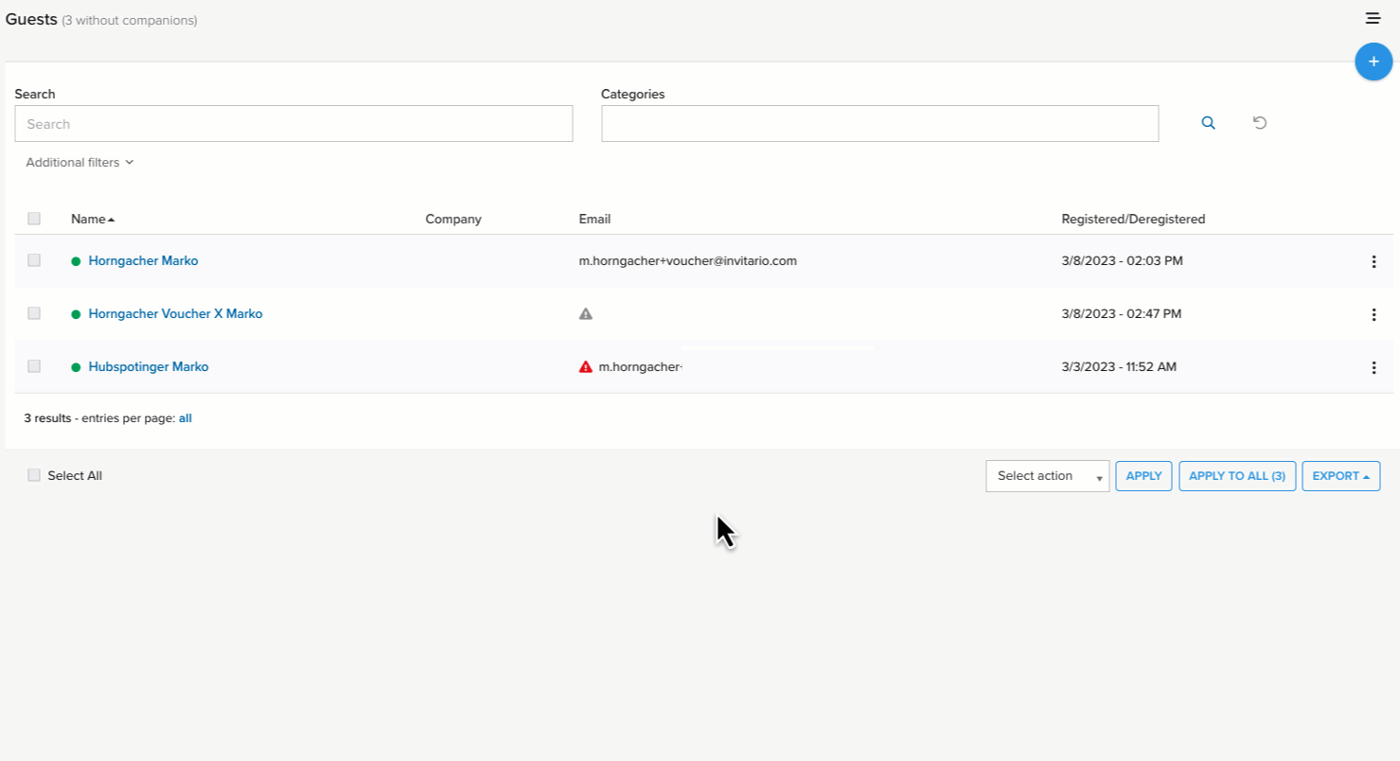Screen dimensions: 1400x761
Task: Click the Apply to All (3) button
Action: pos(1236,476)
